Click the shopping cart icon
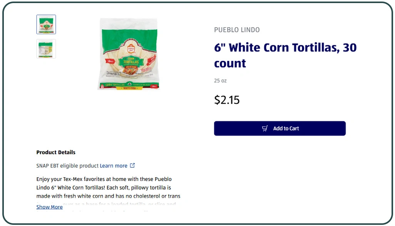 click(x=265, y=129)
